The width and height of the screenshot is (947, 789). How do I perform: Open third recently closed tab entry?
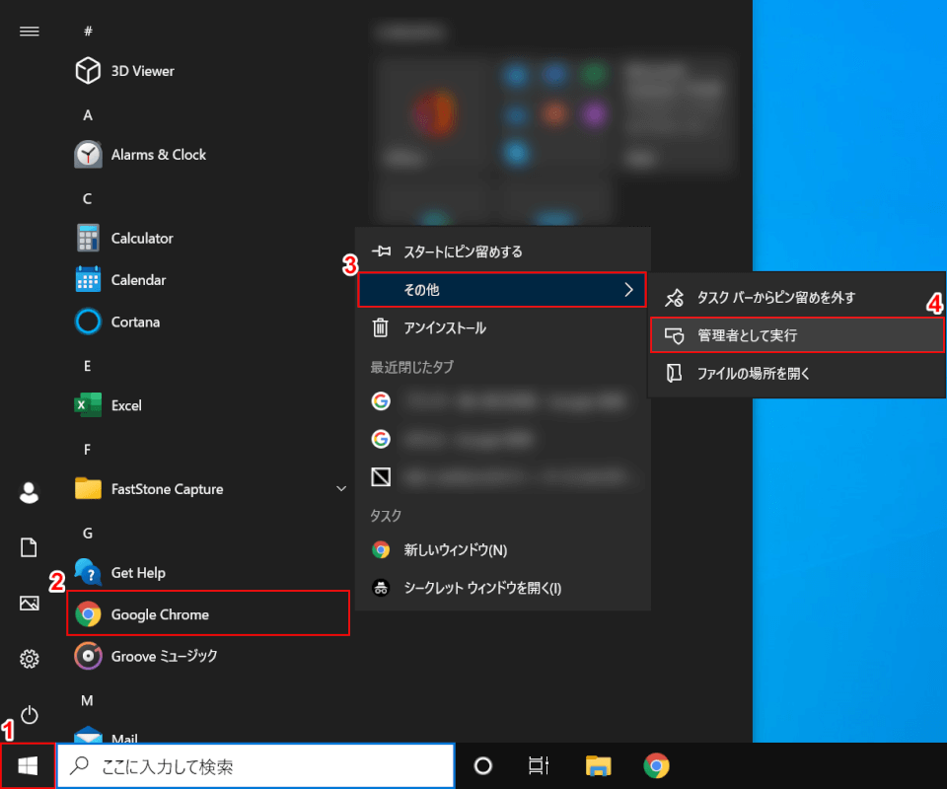(502, 477)
